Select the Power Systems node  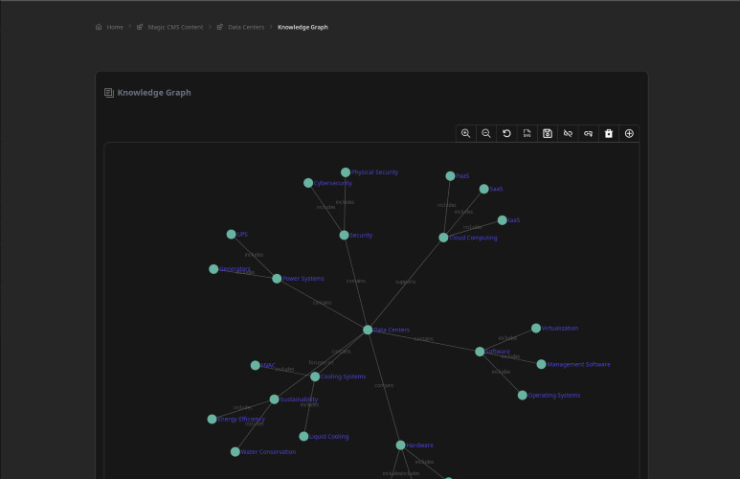[x=277, y=279]
